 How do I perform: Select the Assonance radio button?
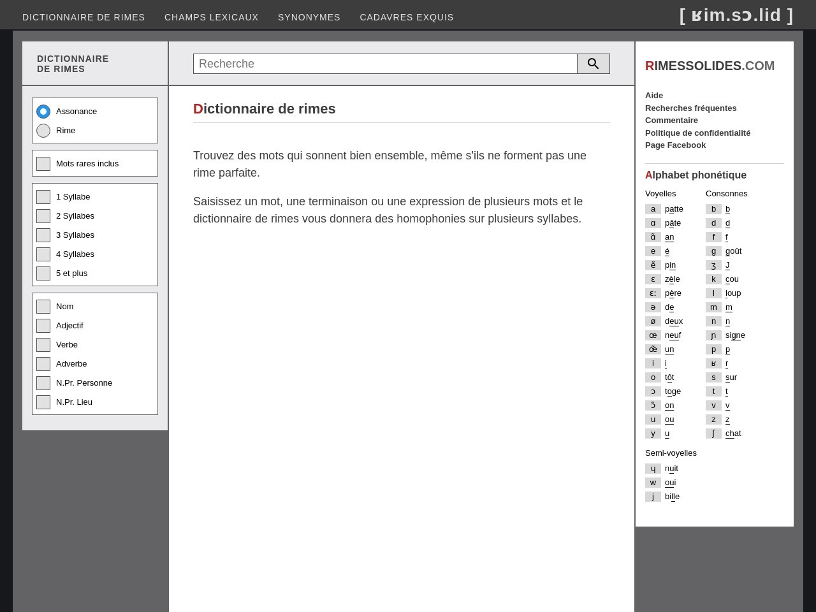(x=43, y=112)
